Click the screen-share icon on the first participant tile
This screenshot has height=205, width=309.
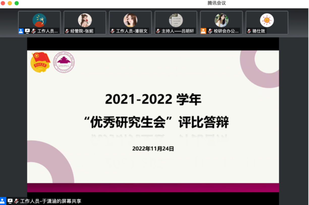27,31
